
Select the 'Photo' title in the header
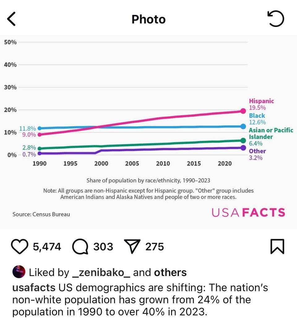pos(148,19)
